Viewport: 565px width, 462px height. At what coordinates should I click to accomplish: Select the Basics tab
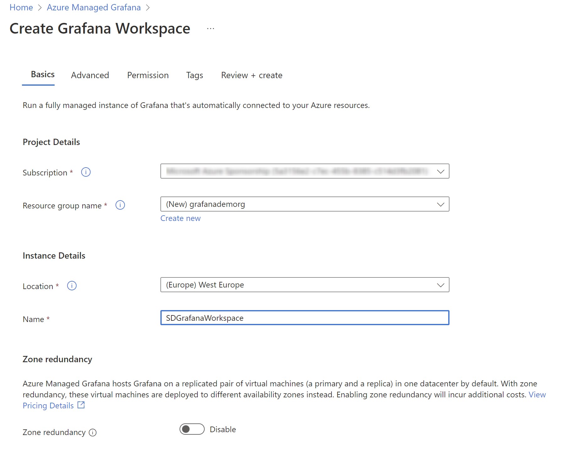point(43,74)
